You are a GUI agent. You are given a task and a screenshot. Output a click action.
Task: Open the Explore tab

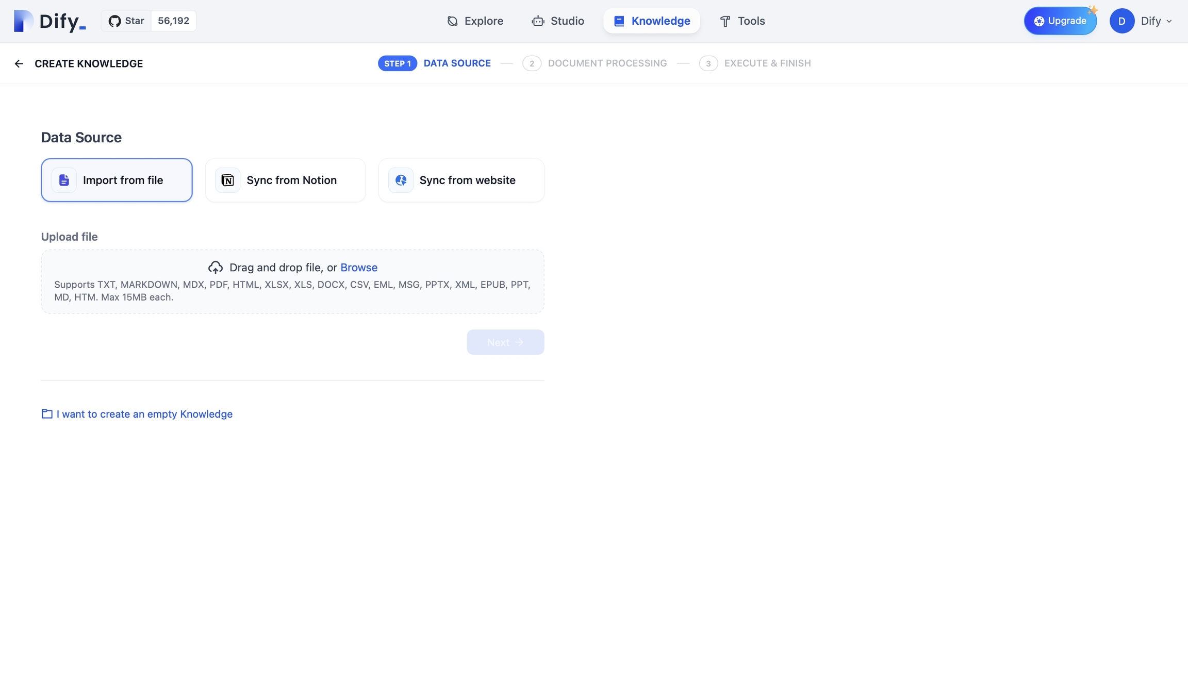[x=475, y=21]
